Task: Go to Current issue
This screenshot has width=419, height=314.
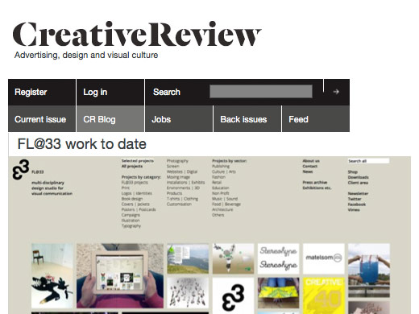Action: [x=42, y=119]
